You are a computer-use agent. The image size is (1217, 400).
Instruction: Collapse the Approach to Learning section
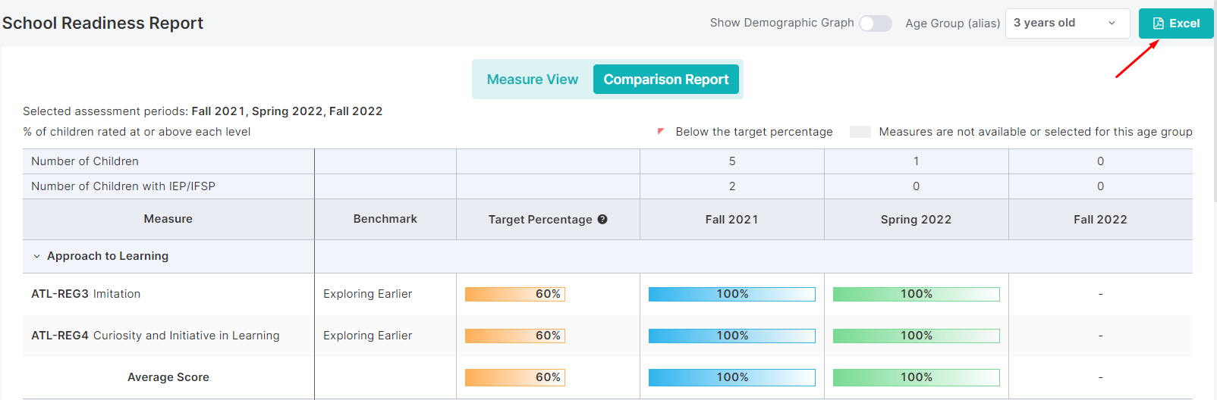click(x=36, y=257)
